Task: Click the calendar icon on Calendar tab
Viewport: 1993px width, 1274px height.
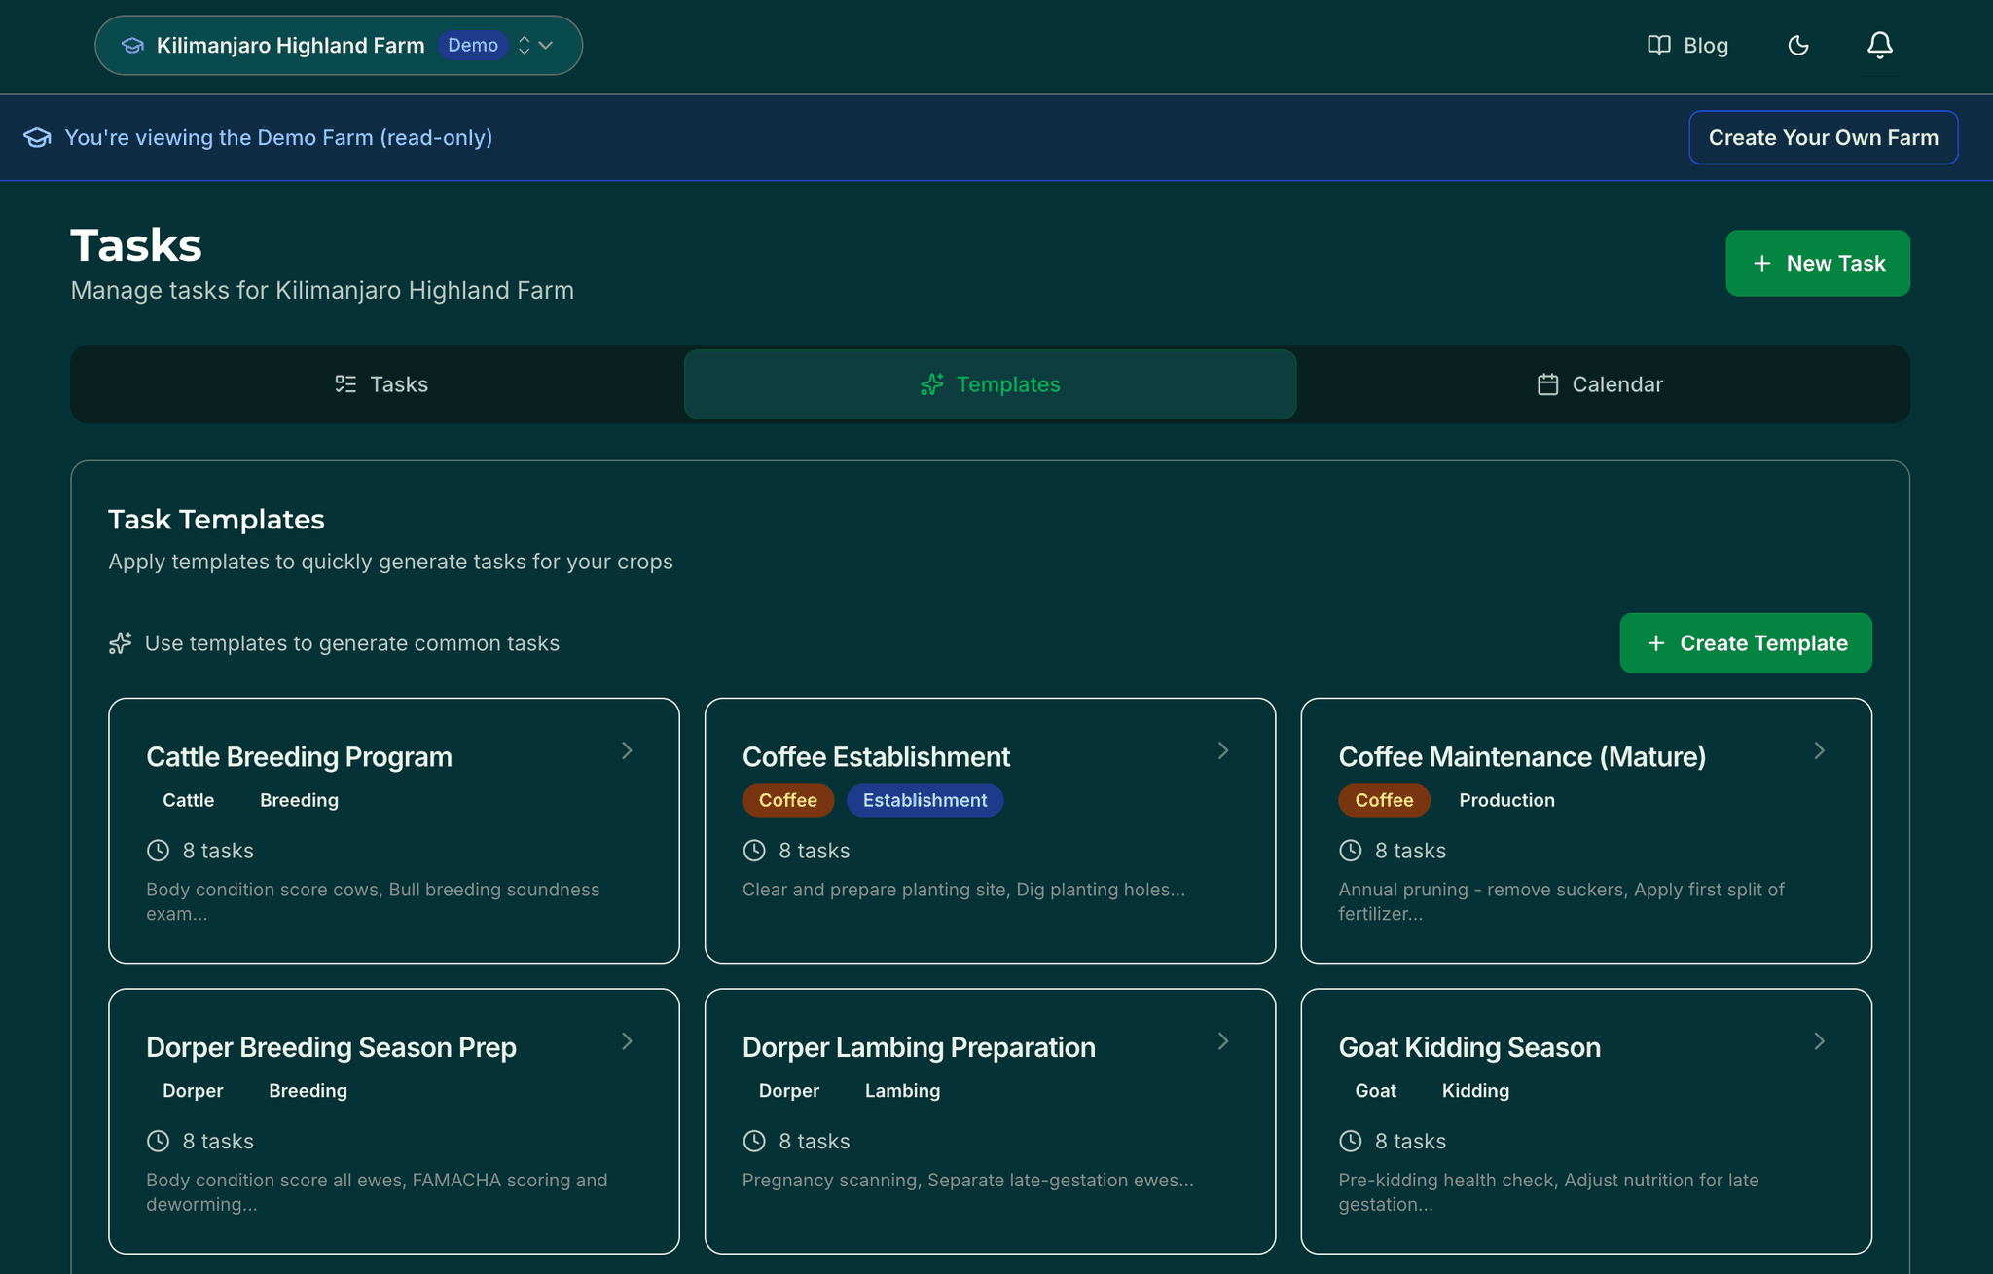Action: [x=1547, y=384]
